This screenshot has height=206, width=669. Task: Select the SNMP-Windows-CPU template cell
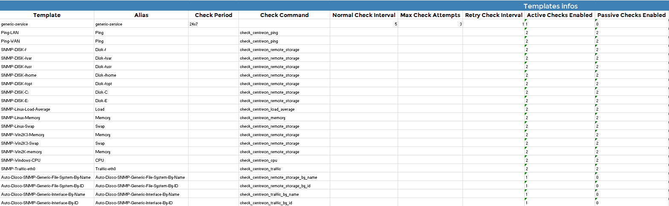click(47, 160)
